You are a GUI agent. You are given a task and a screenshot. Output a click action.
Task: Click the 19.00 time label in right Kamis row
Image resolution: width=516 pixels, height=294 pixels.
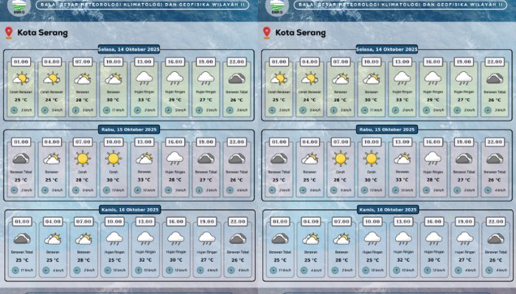point(464,221)
